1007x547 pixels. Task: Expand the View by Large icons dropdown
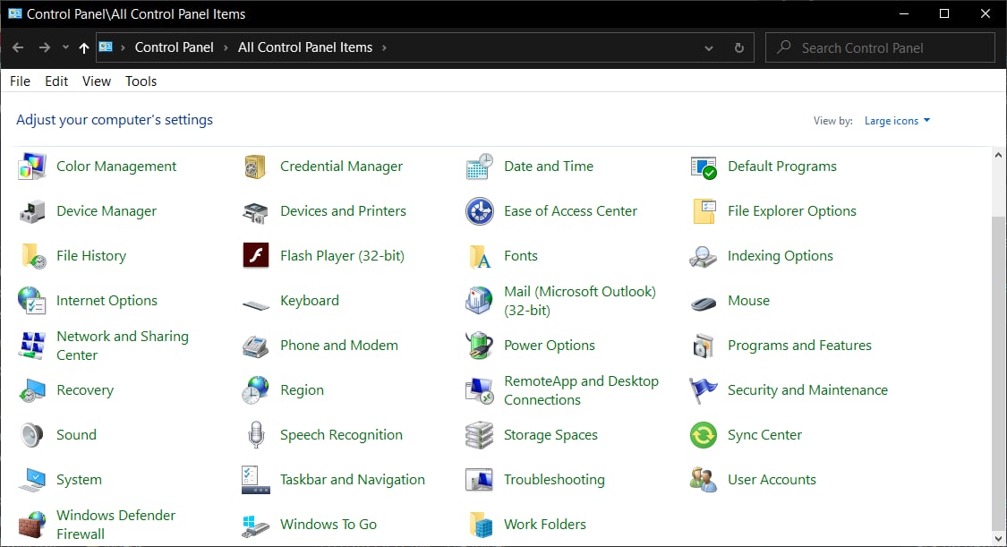point(897,121)
